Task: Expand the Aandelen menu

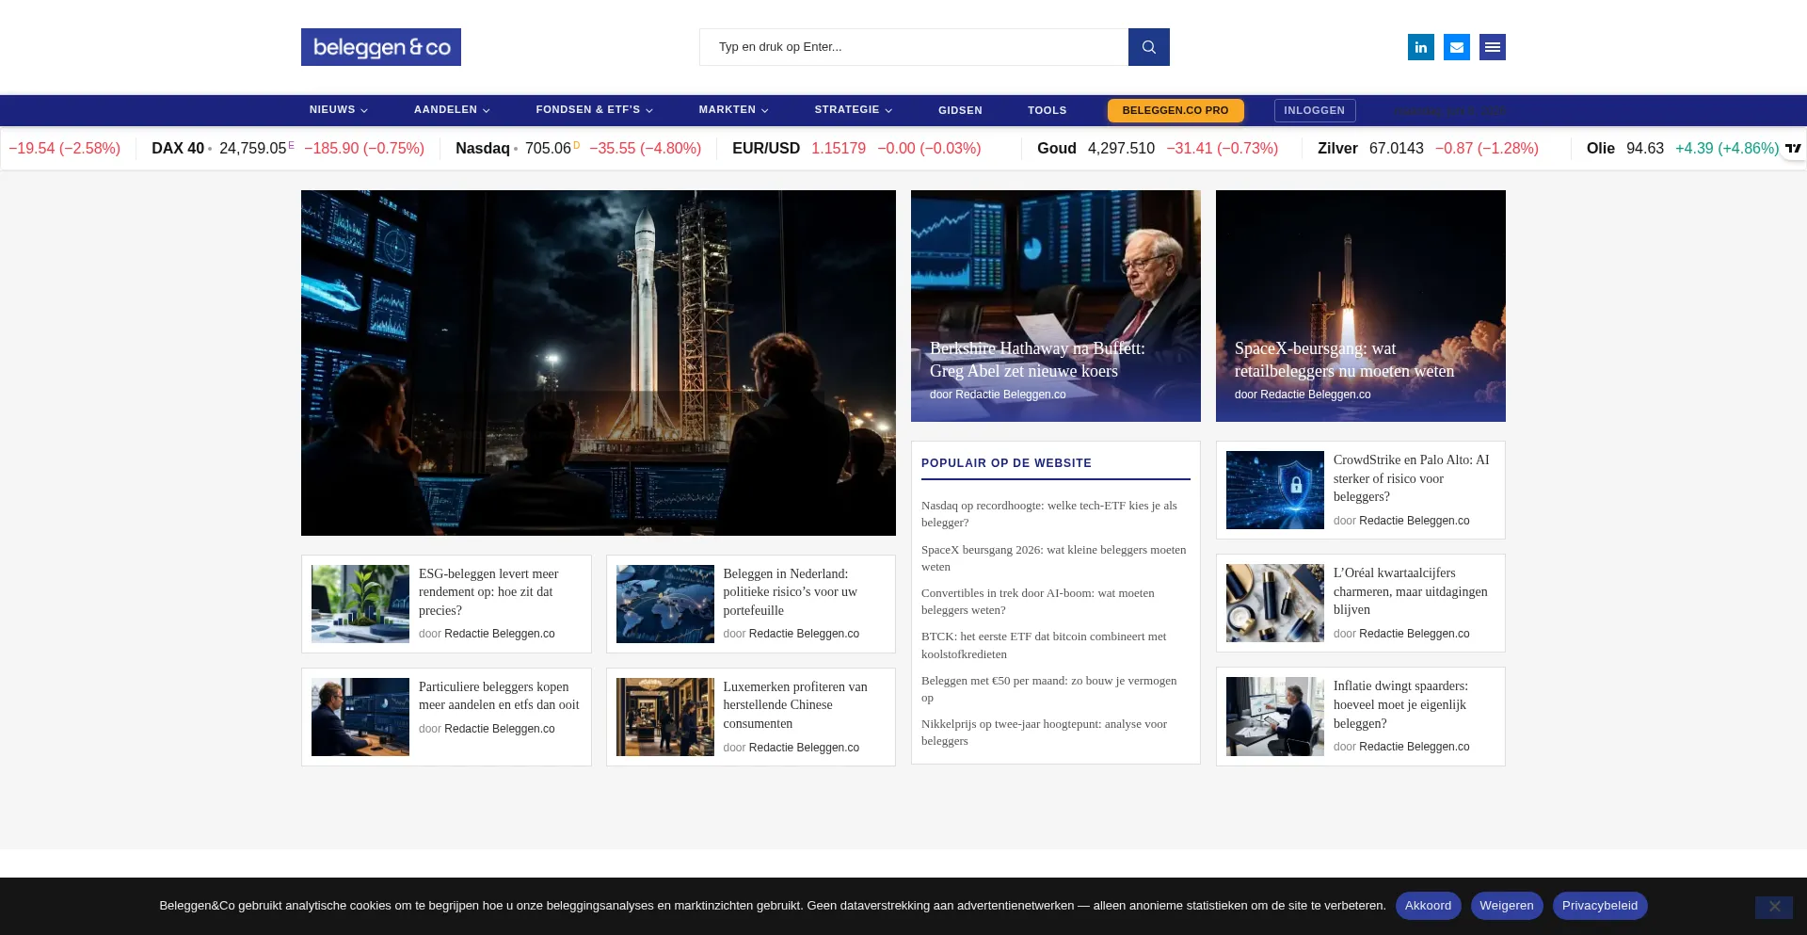Action: [452, 110]
